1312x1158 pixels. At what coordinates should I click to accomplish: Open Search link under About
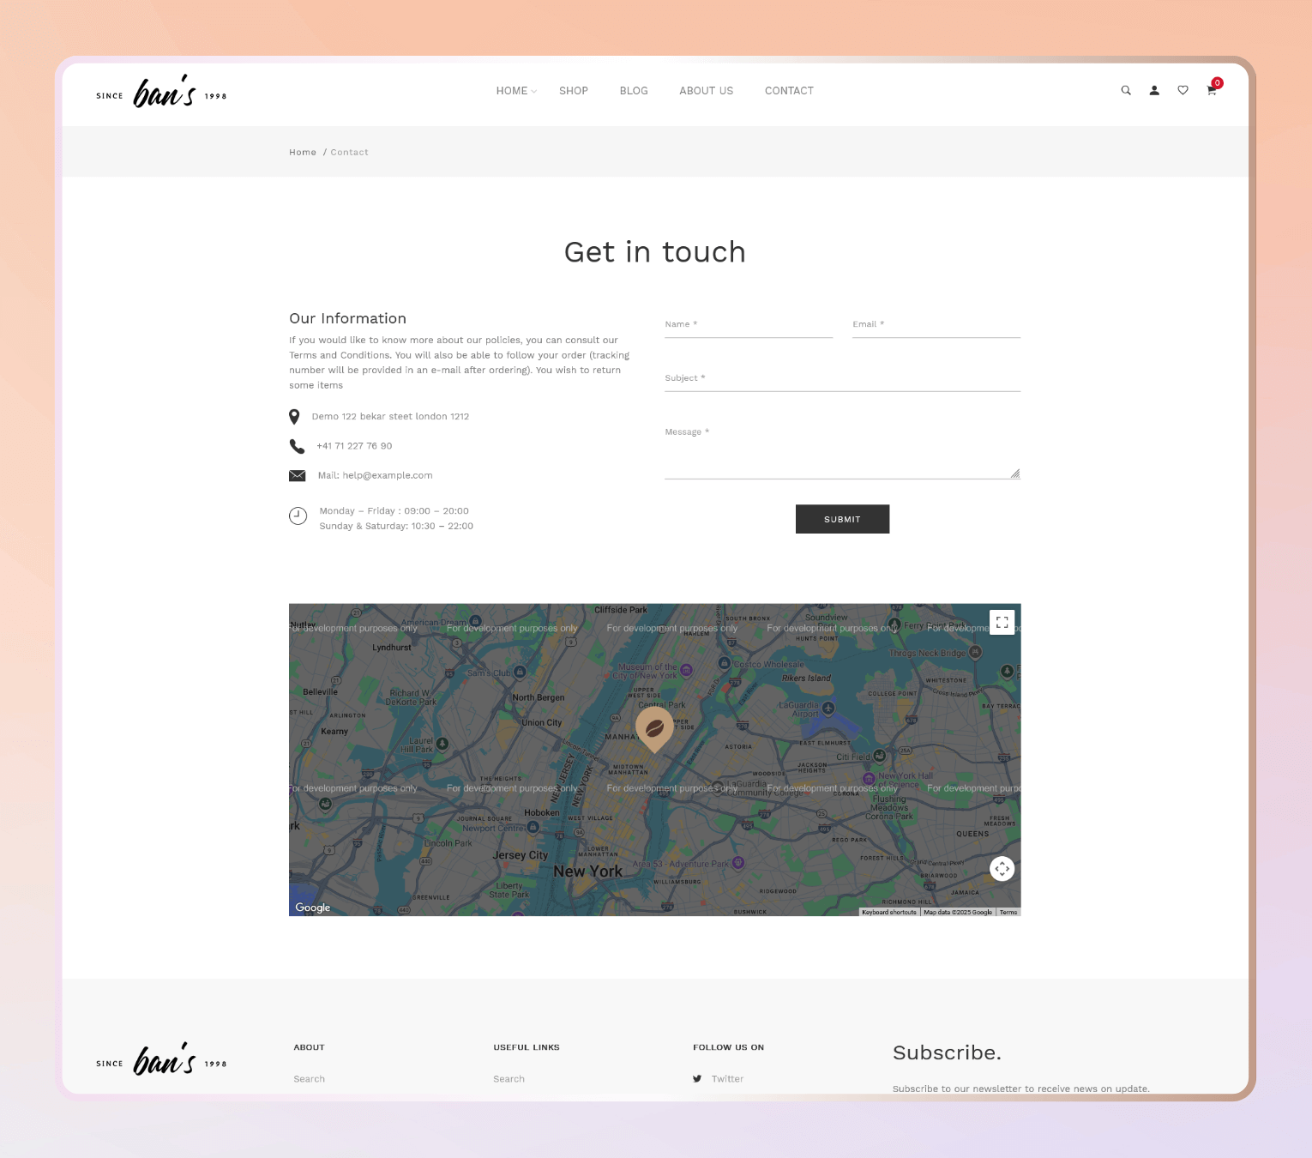point(309,1079)
